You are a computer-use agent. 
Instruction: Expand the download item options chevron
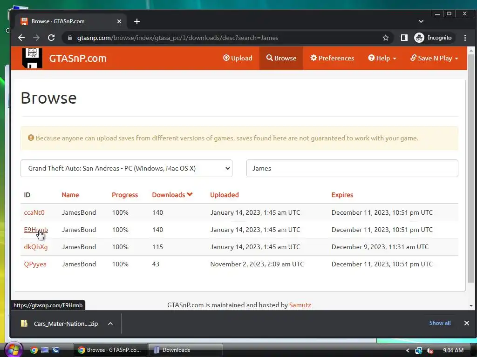[110, 324]
